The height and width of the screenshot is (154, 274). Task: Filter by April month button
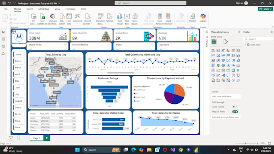19,74
